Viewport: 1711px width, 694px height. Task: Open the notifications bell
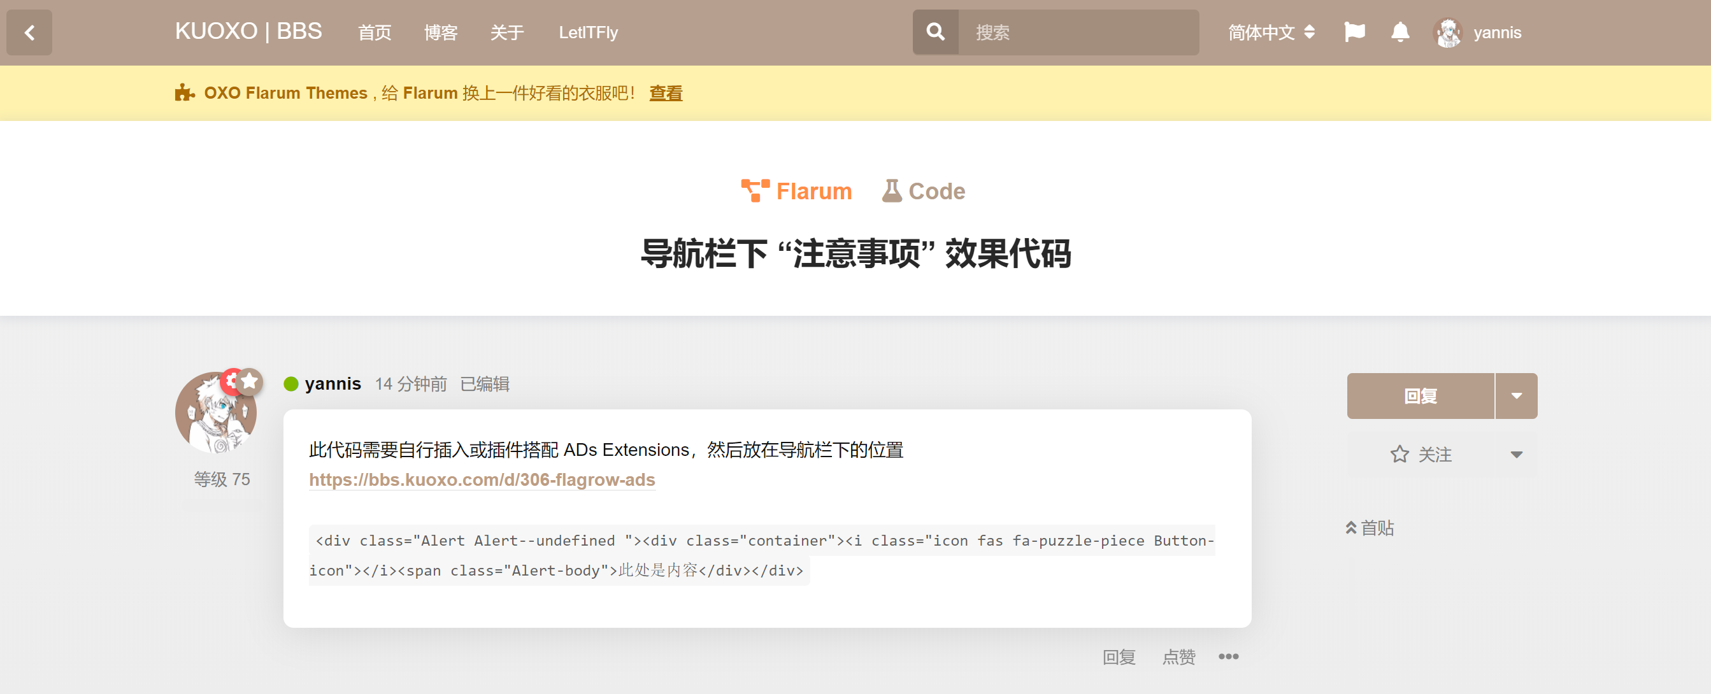click(x=1400, y=32)
